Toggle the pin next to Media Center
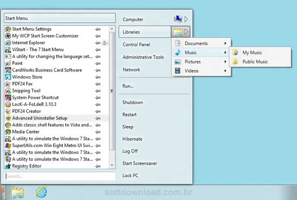This screenshot has width=297, height=200. 98,132
